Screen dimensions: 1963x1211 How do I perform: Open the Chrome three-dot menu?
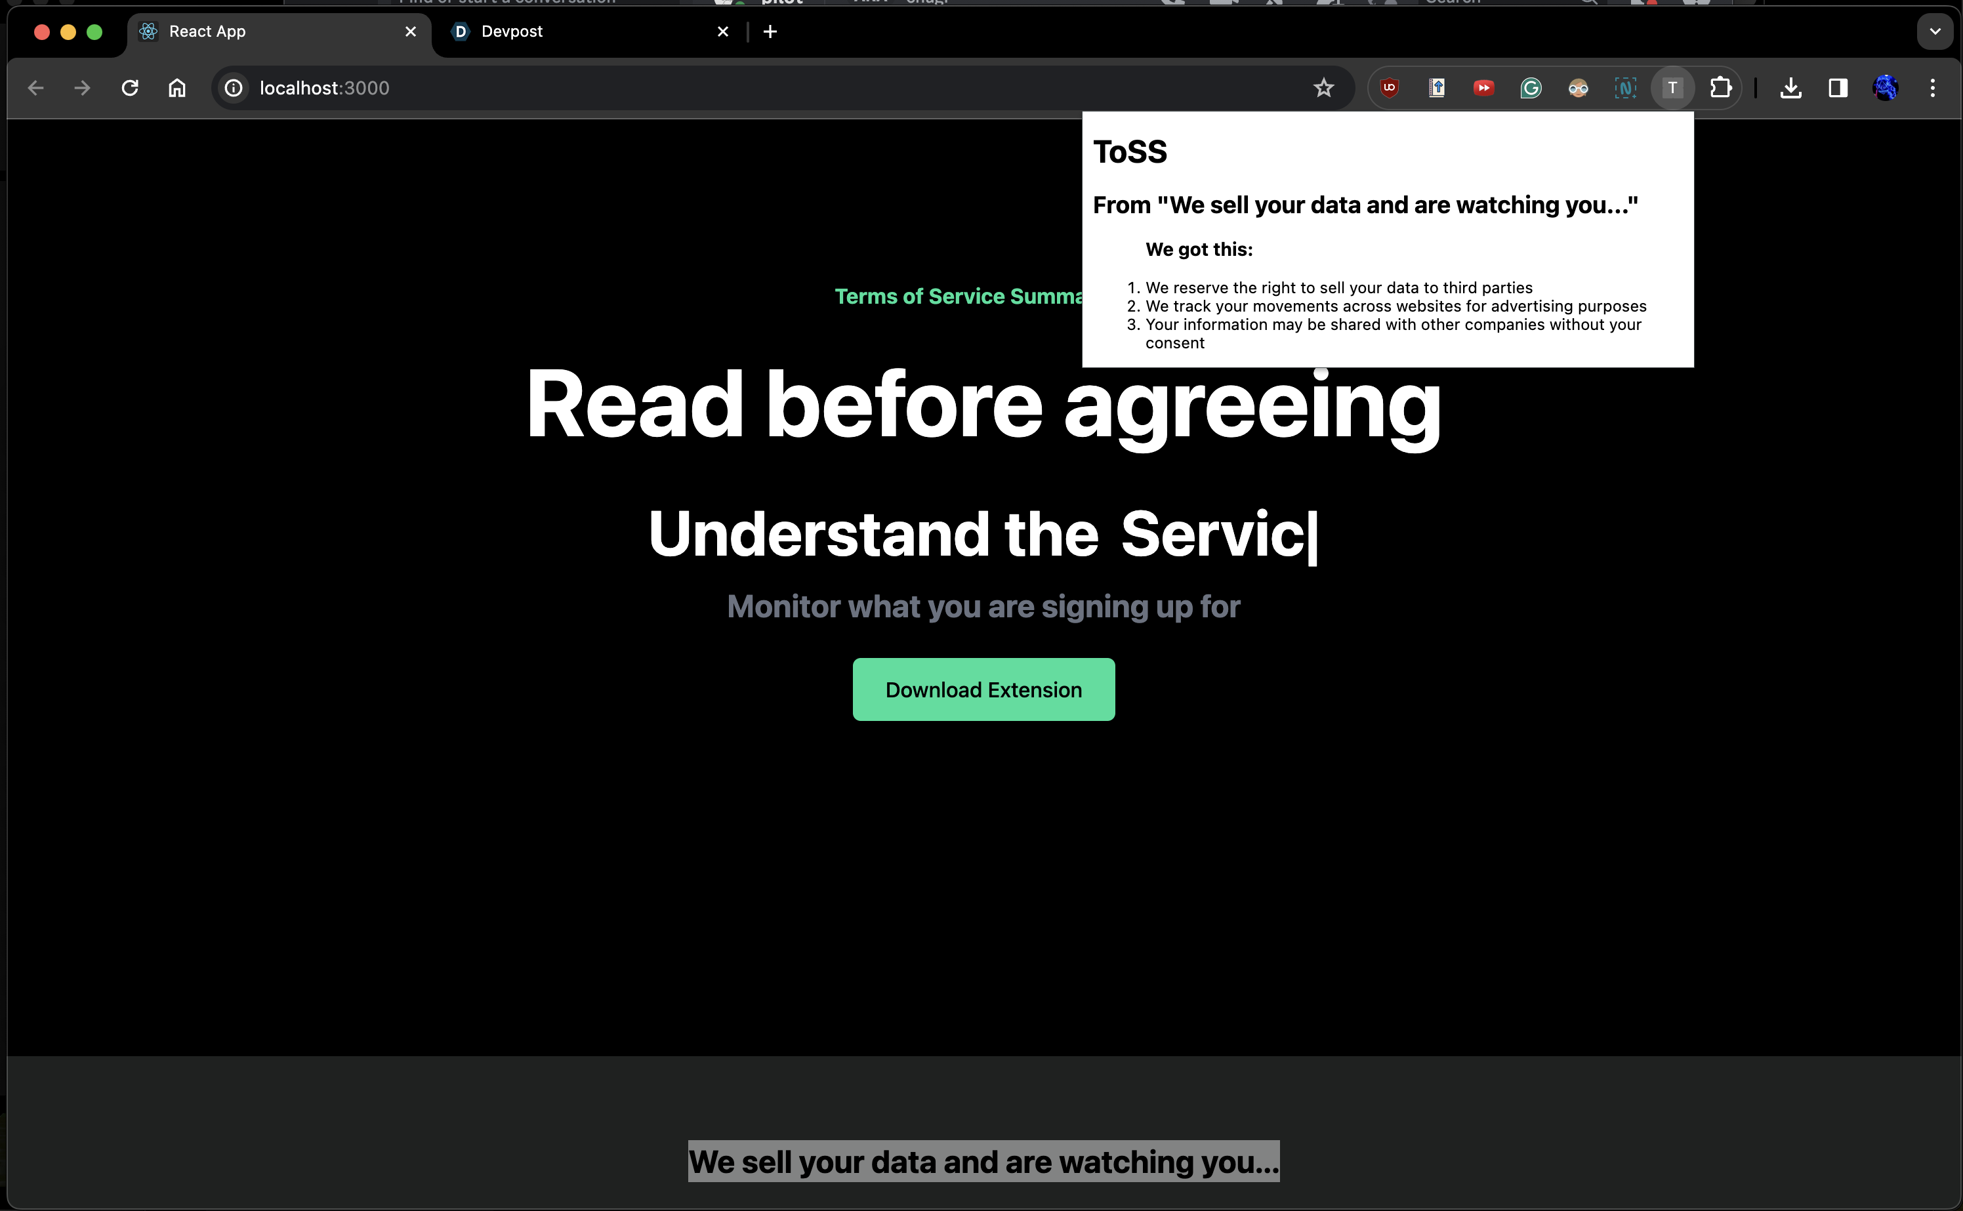click(1933, 88)
